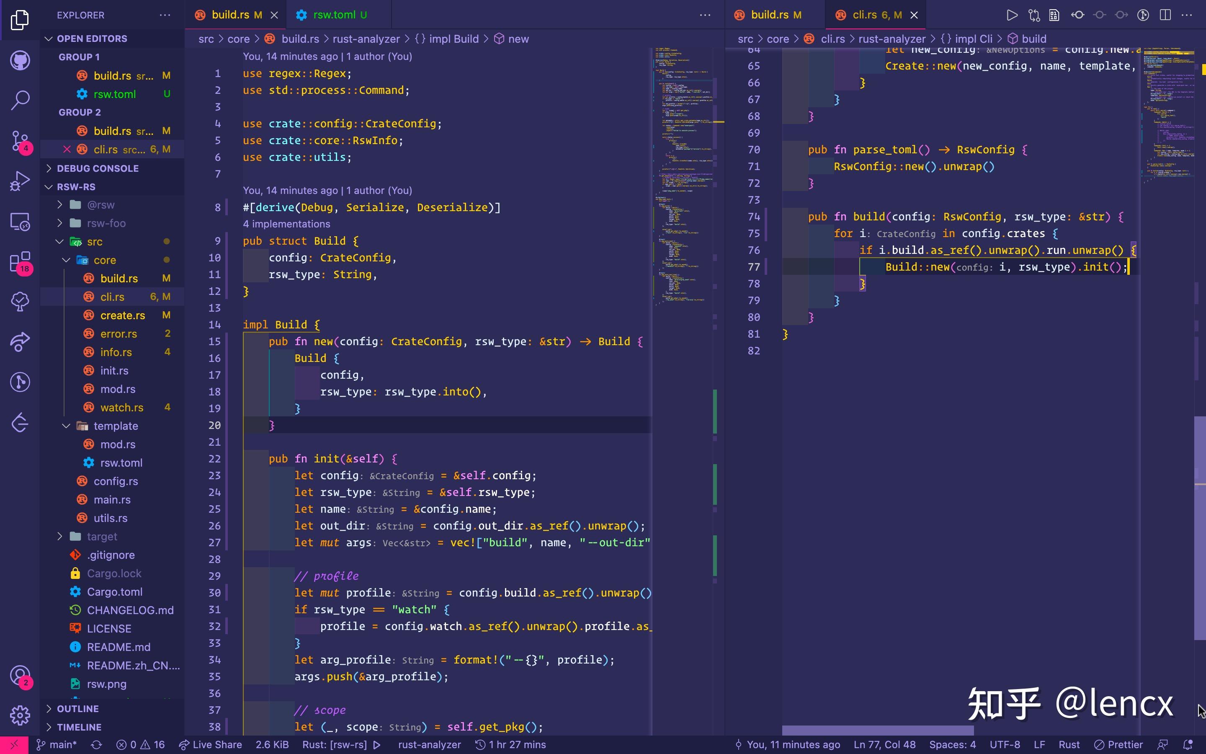
Task: Open the Source Control view
Action: tap(20, 141)
